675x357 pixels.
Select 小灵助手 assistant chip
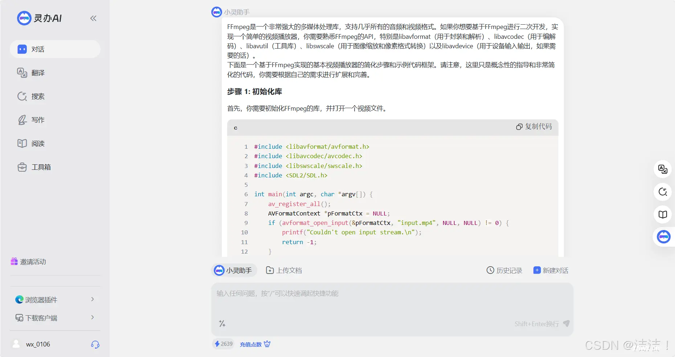click(x=234, y=270)
